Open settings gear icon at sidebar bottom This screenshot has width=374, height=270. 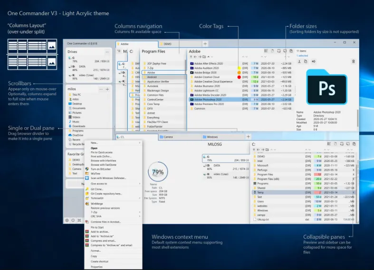pos(67,220)
